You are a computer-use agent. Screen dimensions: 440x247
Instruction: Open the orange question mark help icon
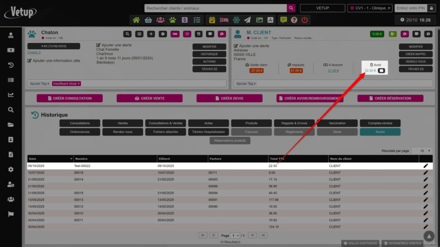click(x=294, y=20)
